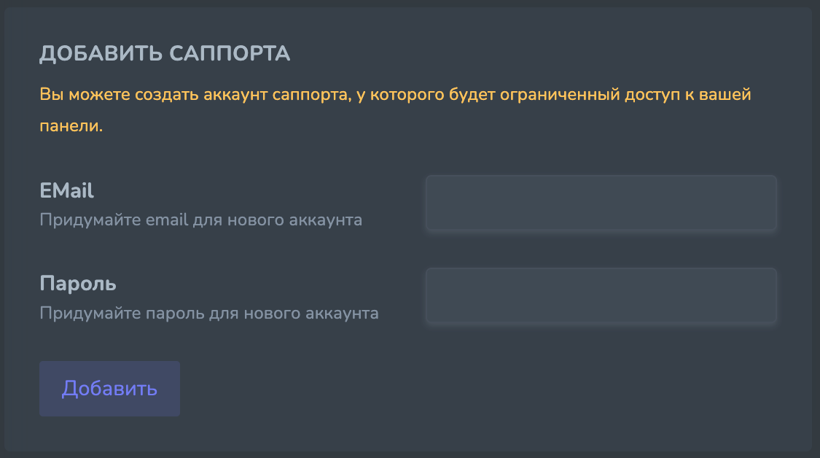Click 'к вашей' in the yellow note
The height and width of the screenshot is (458, 820).
(721, 95)
